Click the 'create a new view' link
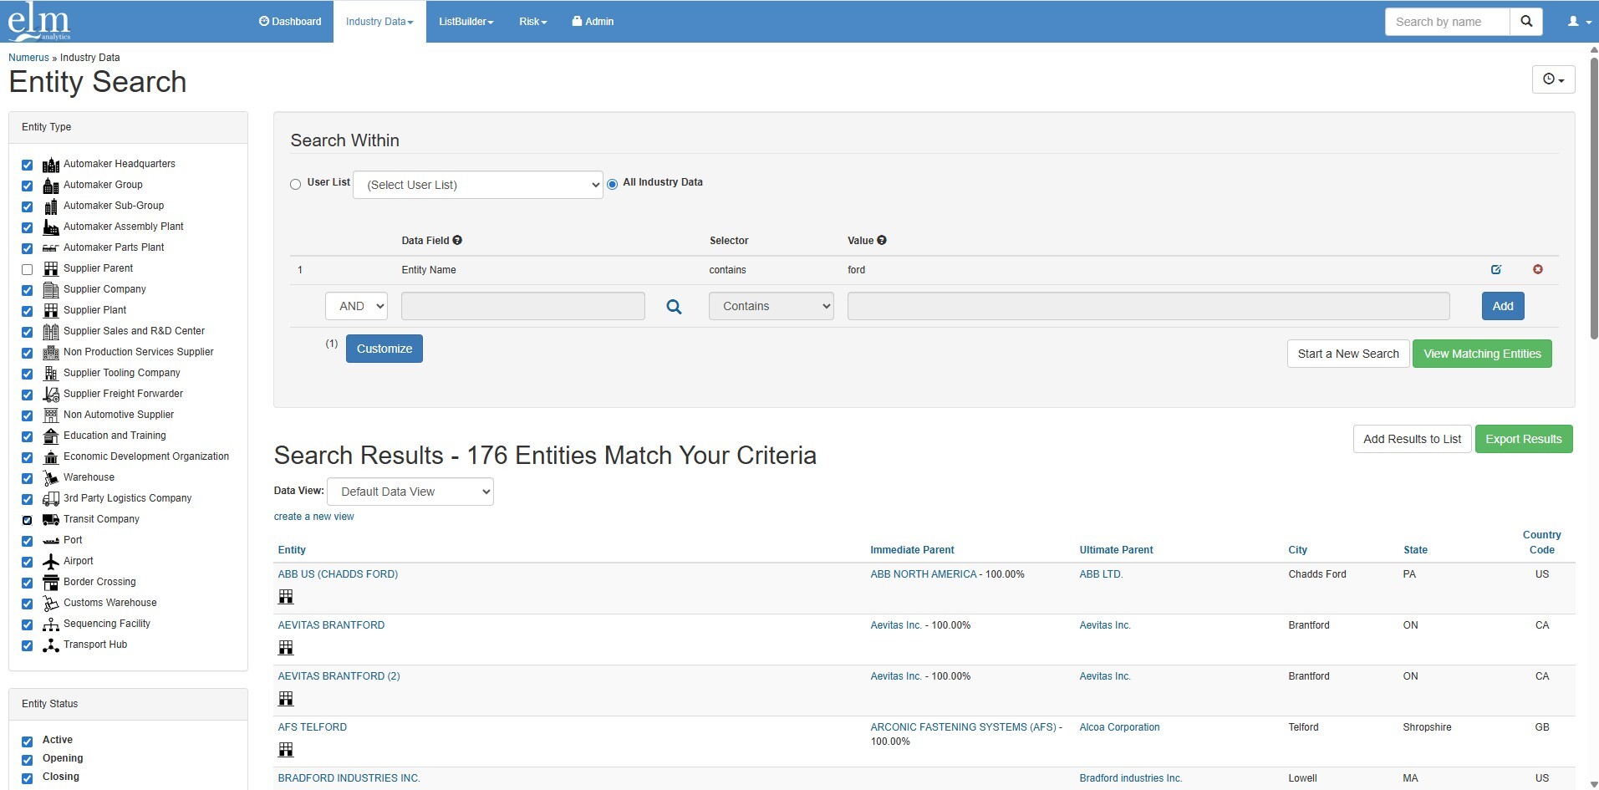Screen dimensions: 1599x790 pos(313,517)
